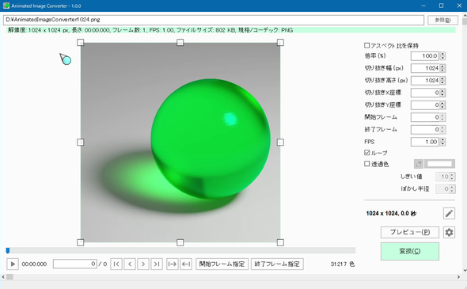
Task: Click the file path input field
Action: pyautogui.click(x=214, y=20)
